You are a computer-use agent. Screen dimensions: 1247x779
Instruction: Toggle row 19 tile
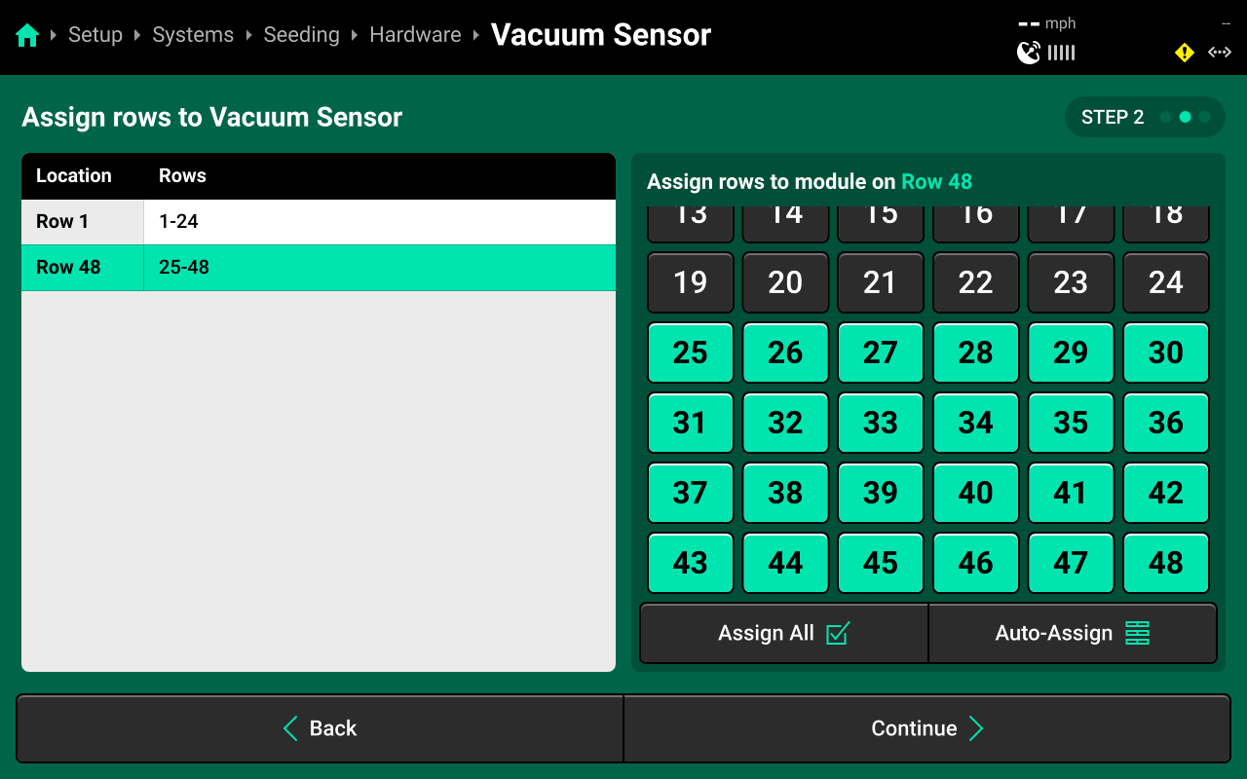pos(691,282)
